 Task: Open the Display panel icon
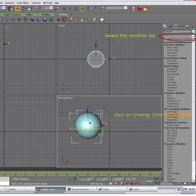[x=187, y=26]
